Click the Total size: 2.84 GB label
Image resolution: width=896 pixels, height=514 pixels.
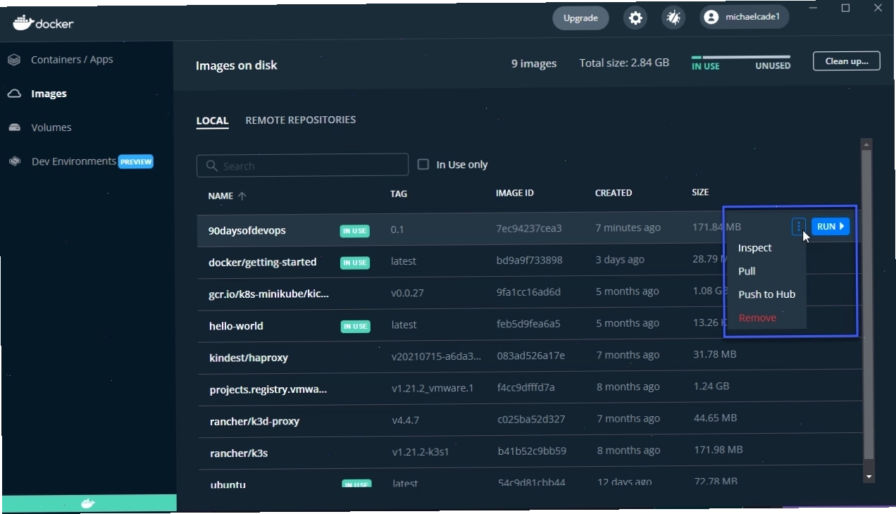[624, 63]
